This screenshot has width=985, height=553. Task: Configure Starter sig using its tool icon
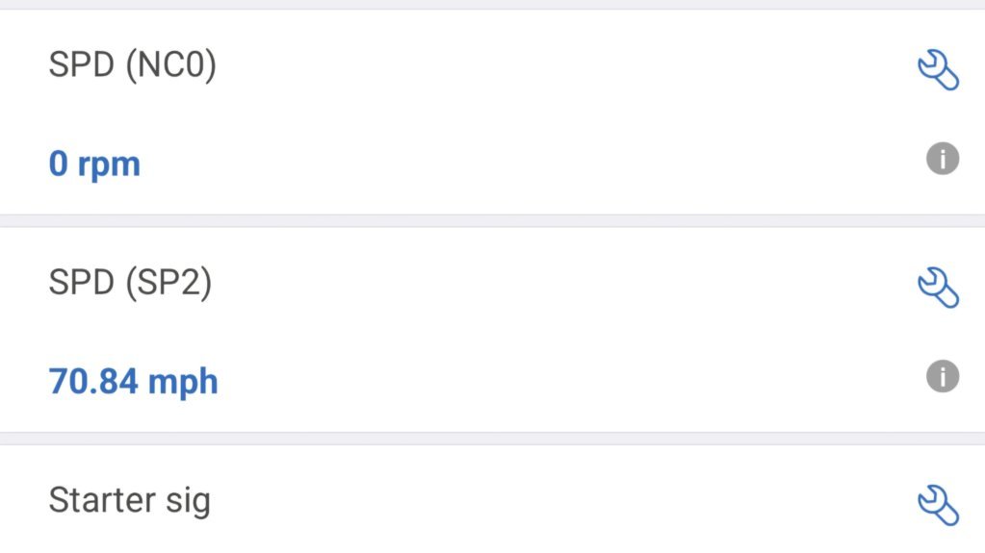pos(939,505)
